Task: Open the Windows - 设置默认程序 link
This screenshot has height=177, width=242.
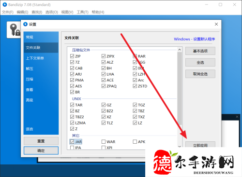Action: pyautogui.click(x=194, y=39)
